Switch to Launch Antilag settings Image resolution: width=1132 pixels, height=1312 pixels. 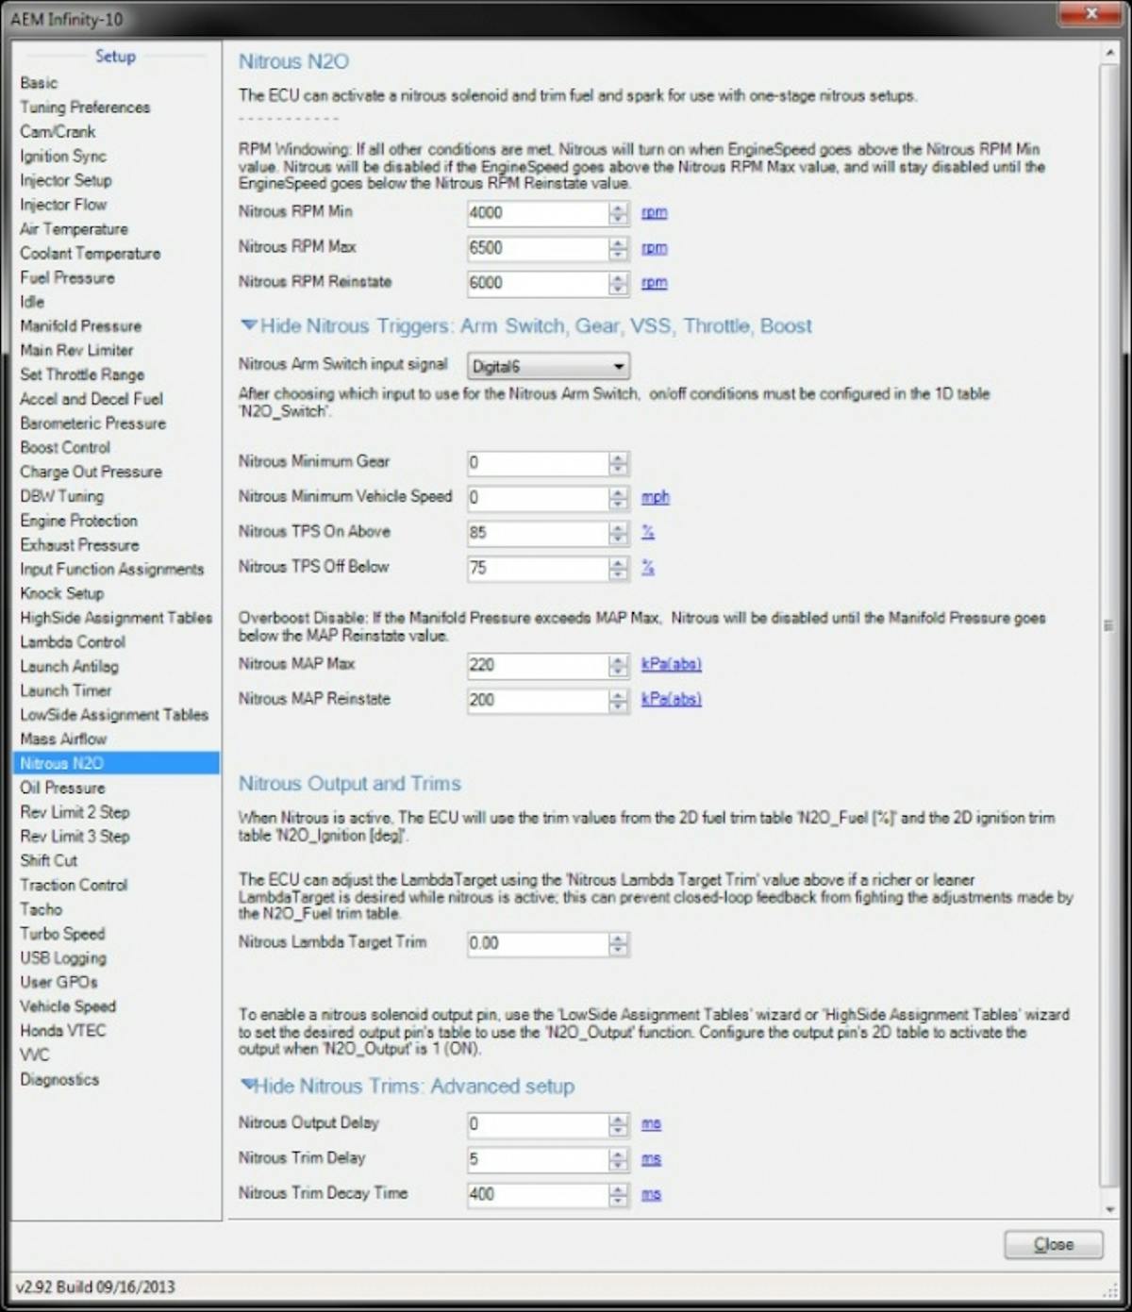pos(69,666)
